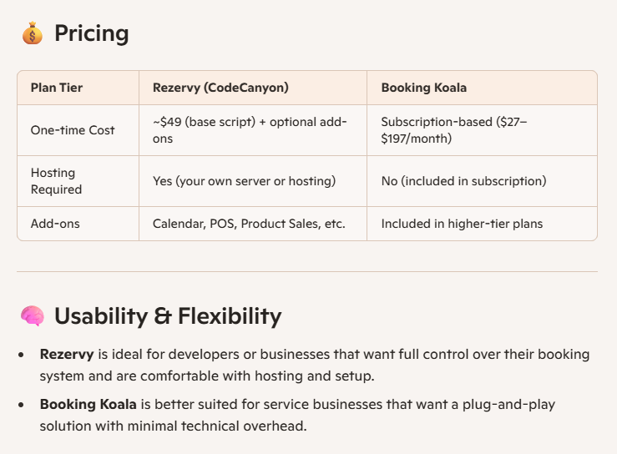Viewport: 617px width, 454px height.
Task: Click the pink brain emoji icon
Action: tap(33, 316)
